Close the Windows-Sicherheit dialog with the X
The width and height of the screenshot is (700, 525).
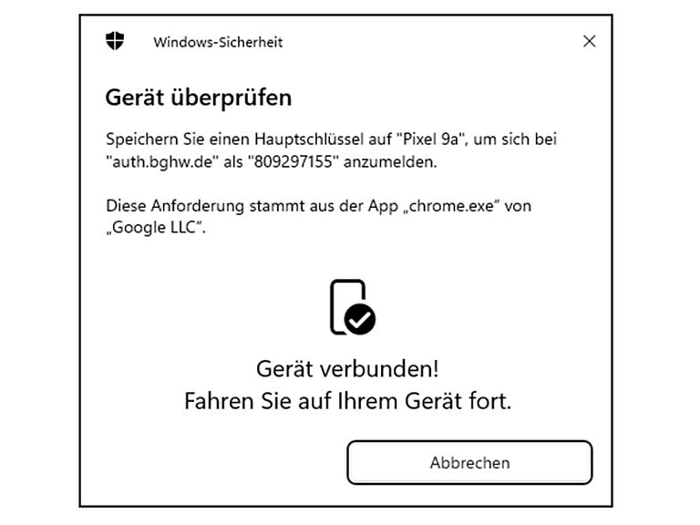(590, 41)
